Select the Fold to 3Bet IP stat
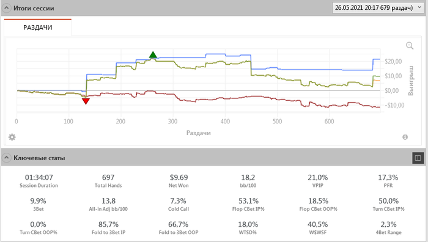Image resolution: width=428 pixels, height=242 pixels. [108, 228]
